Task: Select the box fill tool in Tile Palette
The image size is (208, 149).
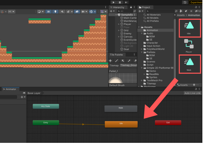Action: (123, 61)
